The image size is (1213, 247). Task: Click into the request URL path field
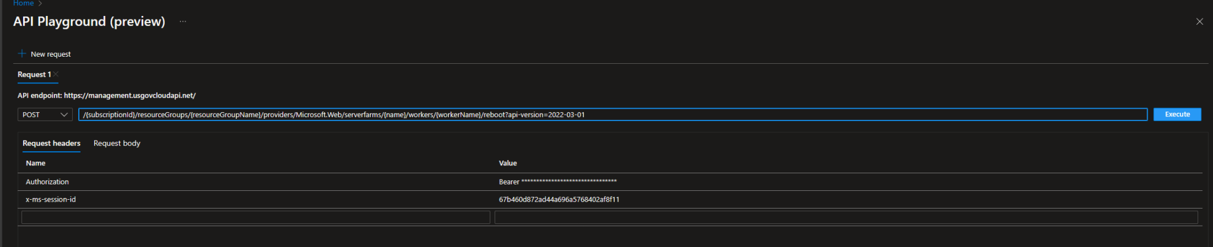coord(612,115)
